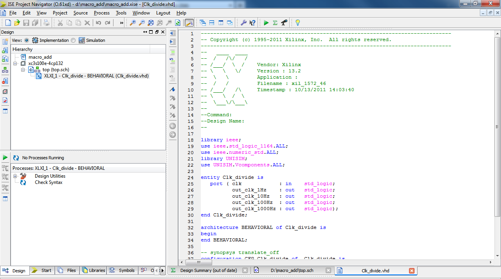Tile windows vertically via toolbar icon

tap(221, 23)
